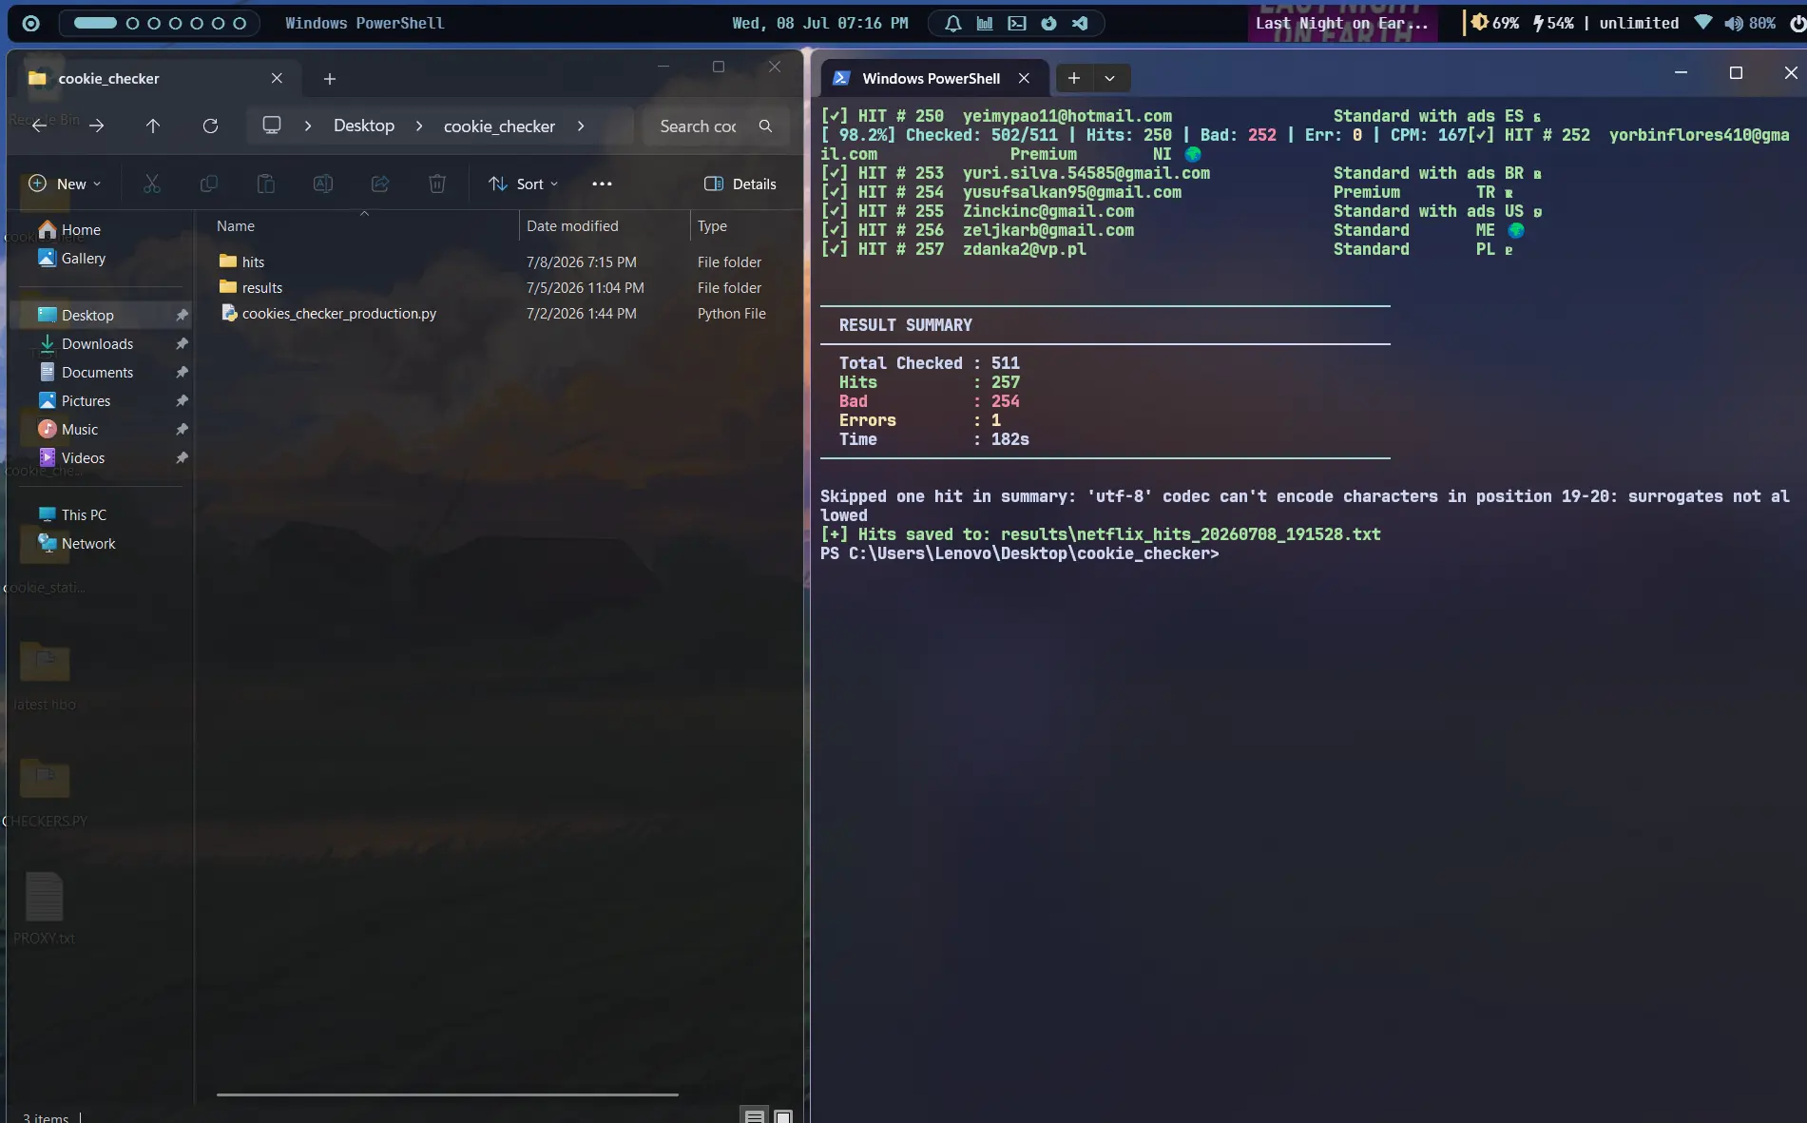Open a new PowerShell tab with plus
Viewport: 1807px width, 1123px height.
tap(1074, 78)
